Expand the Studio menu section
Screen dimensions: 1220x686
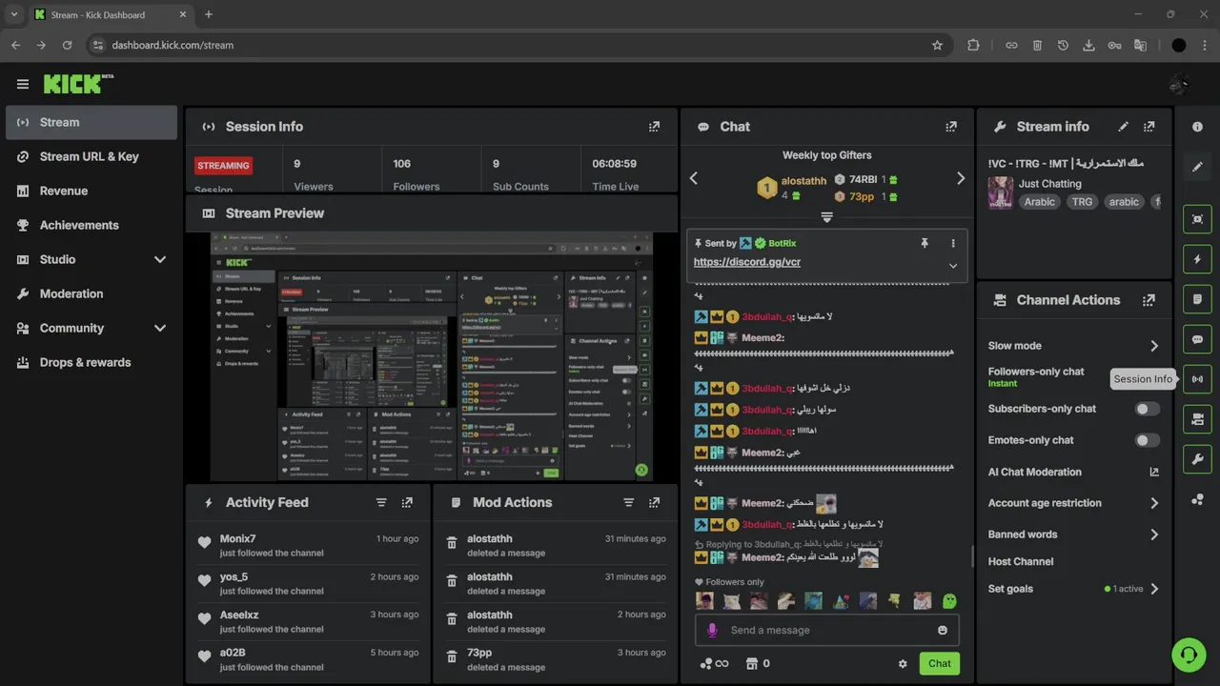tap(160, 259)
